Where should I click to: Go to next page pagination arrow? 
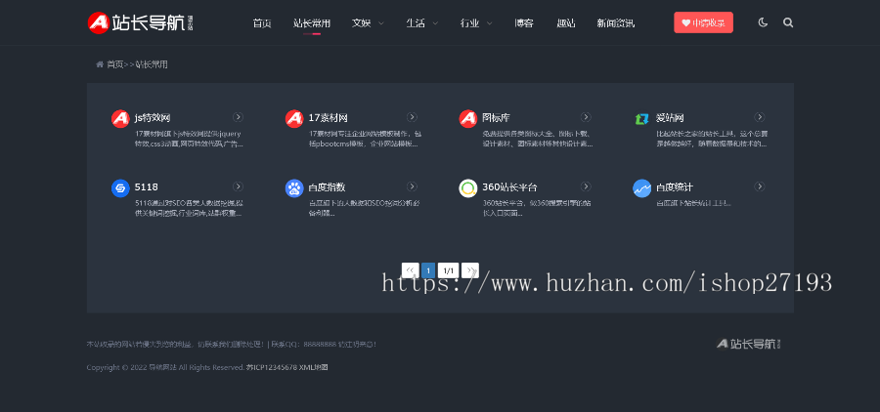(x=470, y=270)
